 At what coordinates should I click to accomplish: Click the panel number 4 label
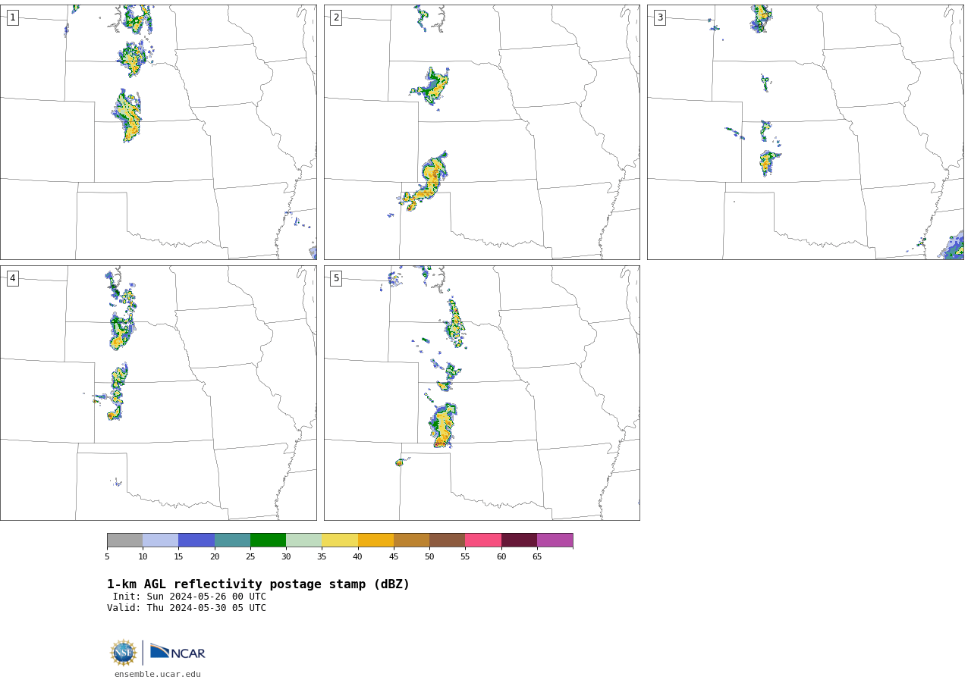point(12,278)
